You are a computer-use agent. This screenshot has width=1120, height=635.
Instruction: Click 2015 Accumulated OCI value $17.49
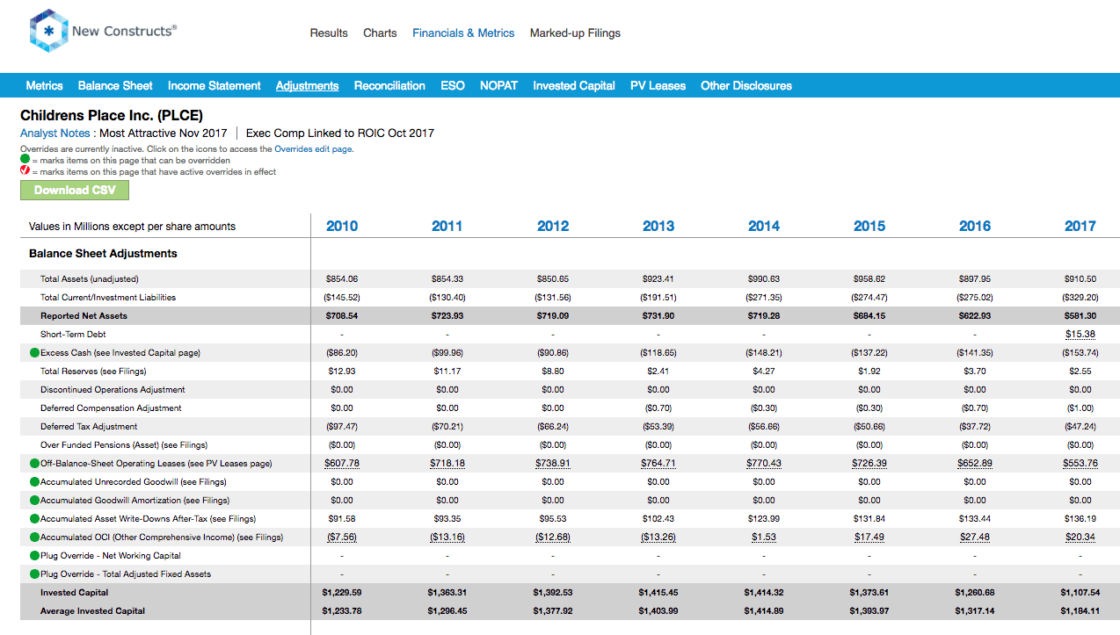[869, 538]
